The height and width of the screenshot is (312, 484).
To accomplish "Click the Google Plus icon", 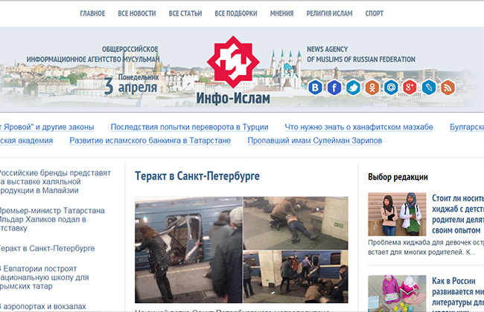I will tap(410, 87).
